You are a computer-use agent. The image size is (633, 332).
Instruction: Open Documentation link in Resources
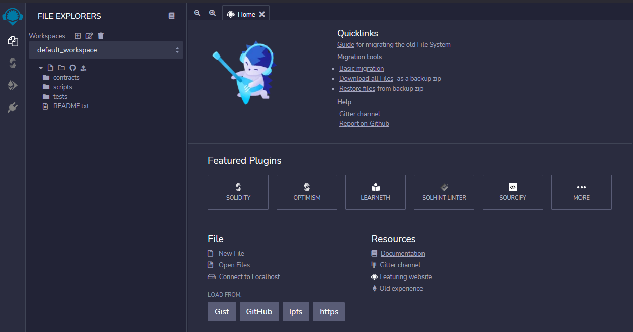[x=403, y=253]
